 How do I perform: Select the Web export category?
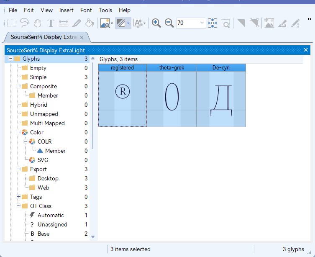click(x=44, y=188)
